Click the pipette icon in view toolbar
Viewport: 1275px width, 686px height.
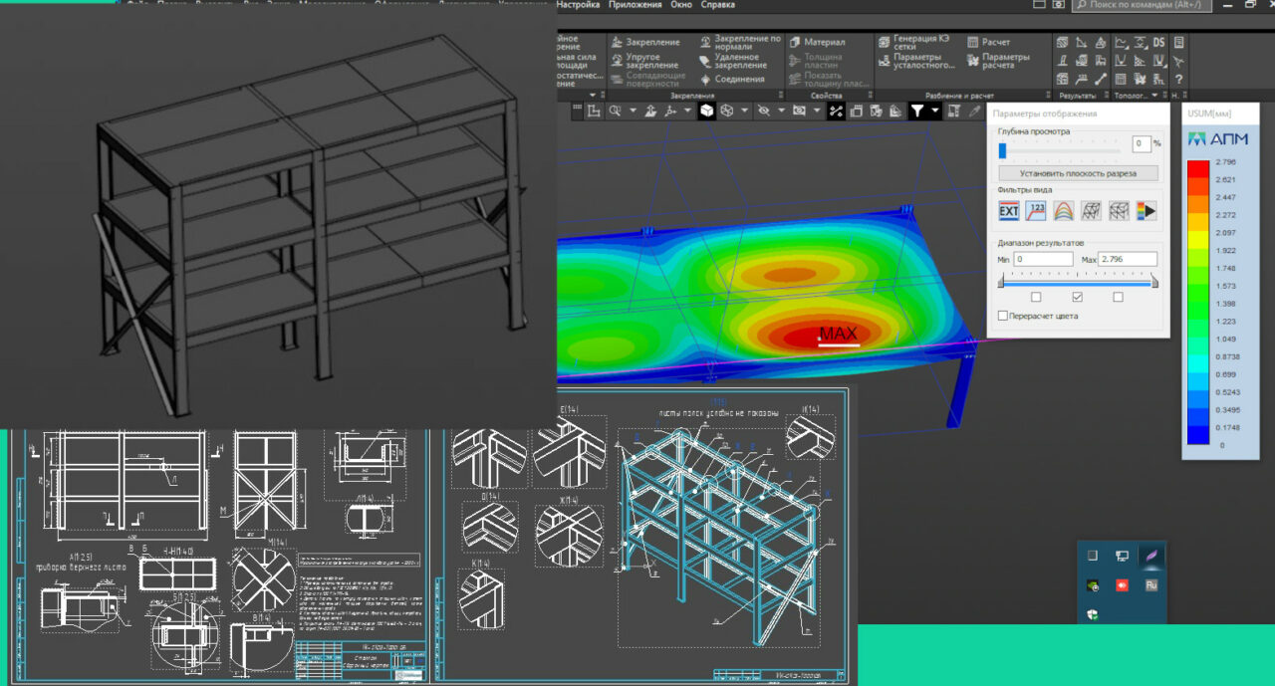[x=974, y=111]
